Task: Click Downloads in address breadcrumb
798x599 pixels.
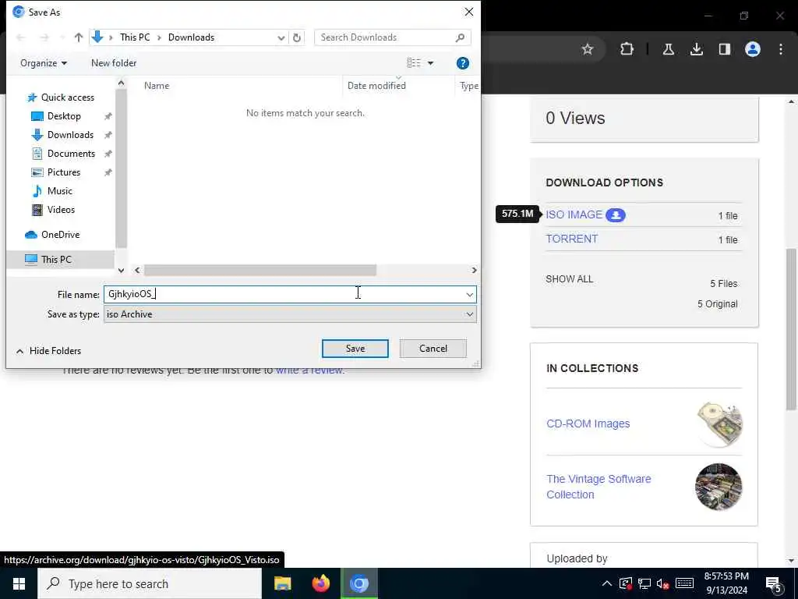Action: click(192, 37)
